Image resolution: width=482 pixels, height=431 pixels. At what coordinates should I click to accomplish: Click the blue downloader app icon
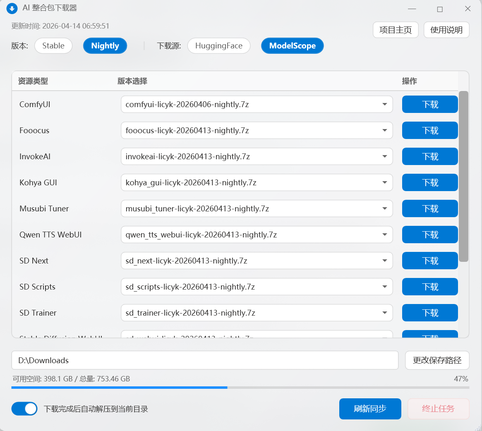click(x=12, y=8)
